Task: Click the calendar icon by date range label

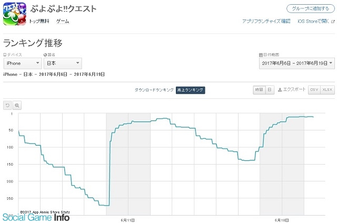Action: (261, 55)
